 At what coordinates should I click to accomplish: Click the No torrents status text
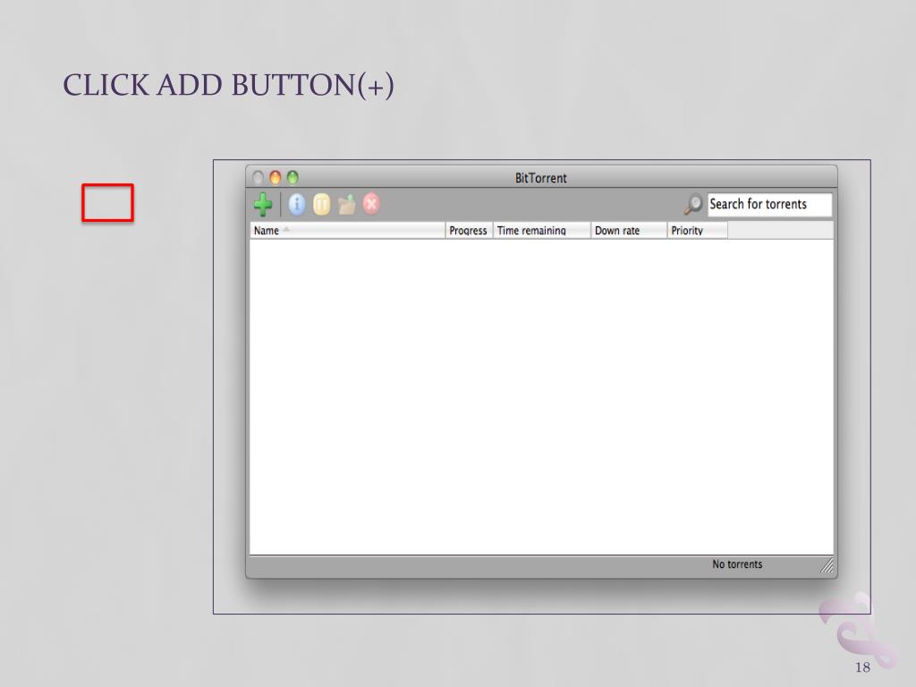pyautogui.click(x=737, y=564)
